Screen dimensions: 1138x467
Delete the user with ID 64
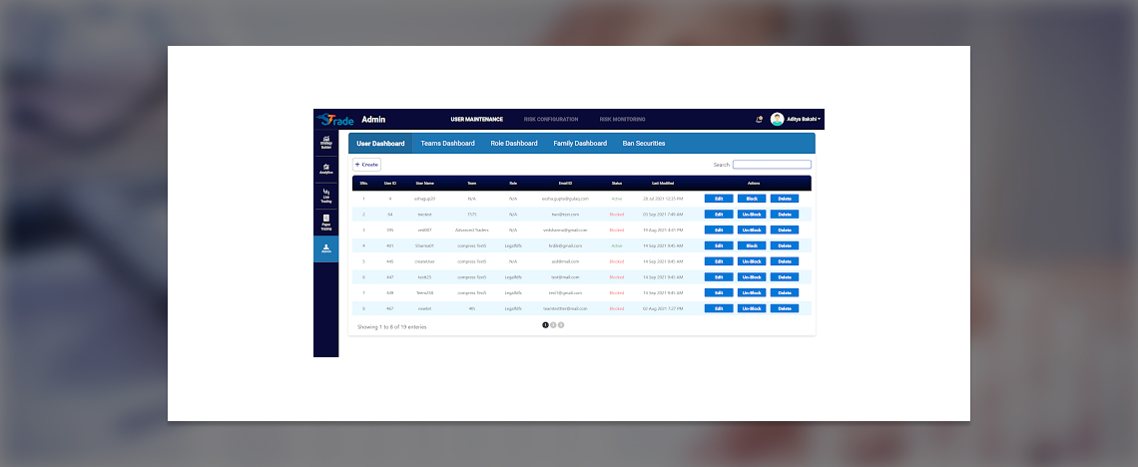785,215
